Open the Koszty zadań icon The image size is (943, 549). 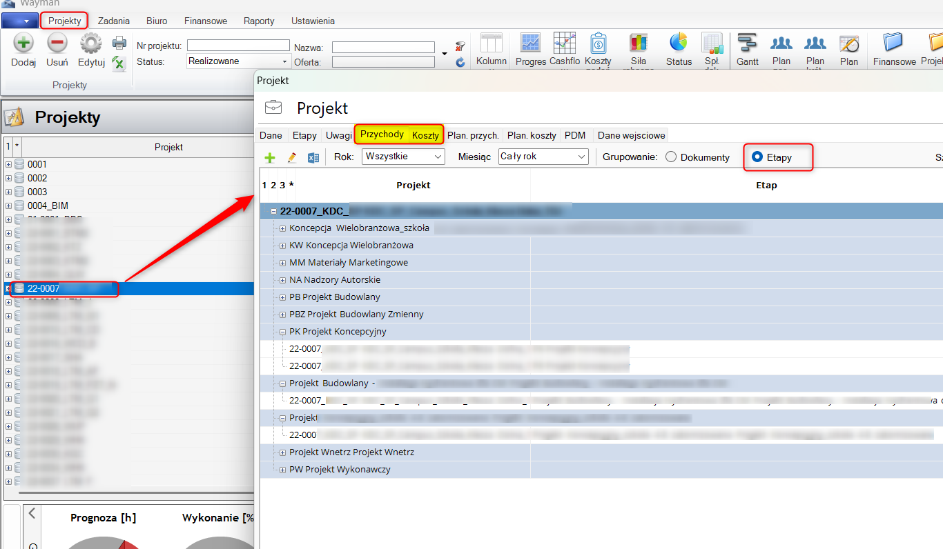pyautogui.click(x=598, y=43)
